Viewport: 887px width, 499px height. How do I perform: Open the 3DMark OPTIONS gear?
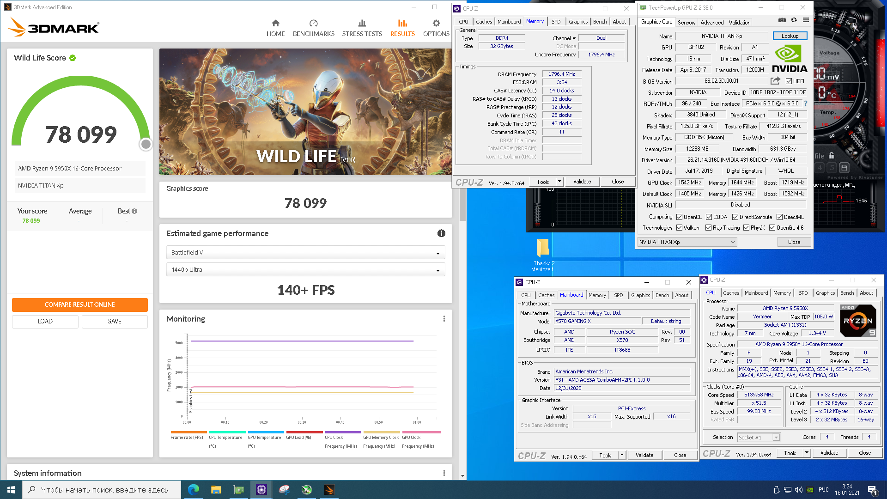(x=436, y=28)
